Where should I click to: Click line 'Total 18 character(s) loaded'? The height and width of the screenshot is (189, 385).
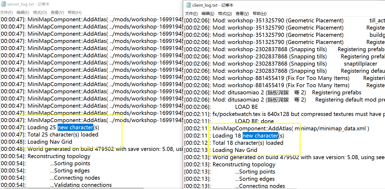coord(234,143)
